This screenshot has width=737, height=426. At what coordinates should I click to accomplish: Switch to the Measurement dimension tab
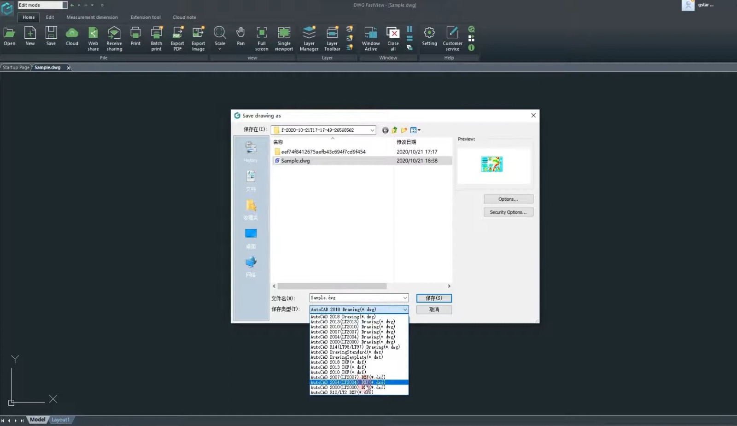(x=92, y=18)
